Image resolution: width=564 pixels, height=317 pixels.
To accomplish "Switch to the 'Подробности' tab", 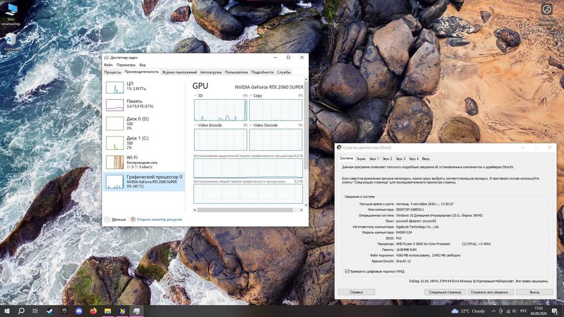I will [x=262, y=72].
